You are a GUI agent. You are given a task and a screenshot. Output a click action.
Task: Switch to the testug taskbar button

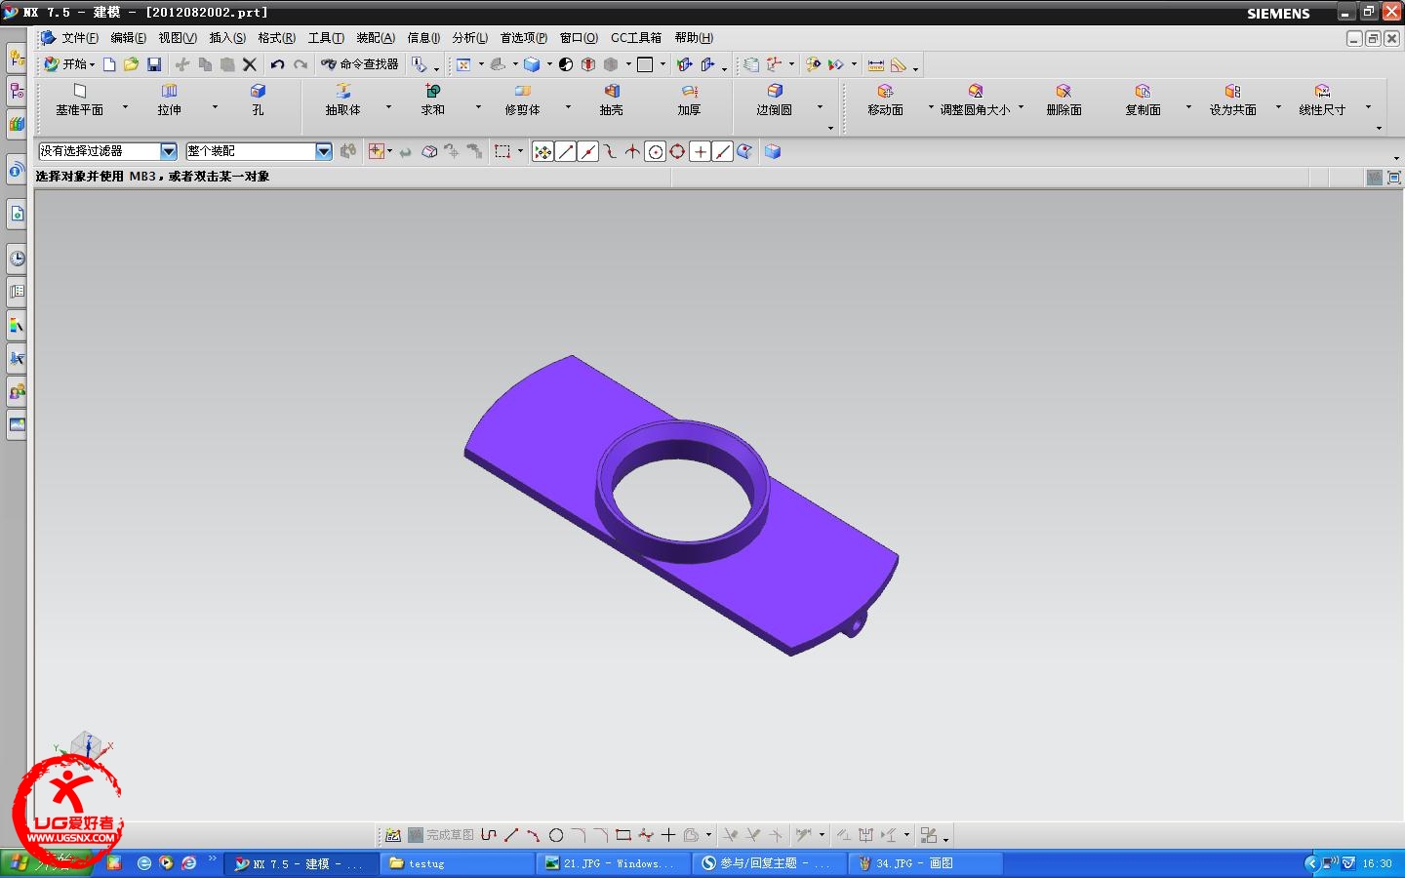457,863
